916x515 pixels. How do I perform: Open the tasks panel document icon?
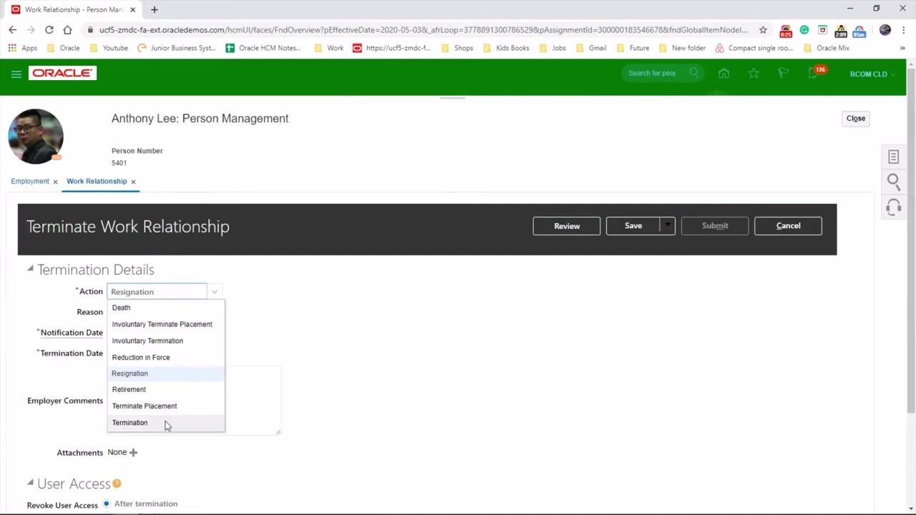[x=893, y=157]
